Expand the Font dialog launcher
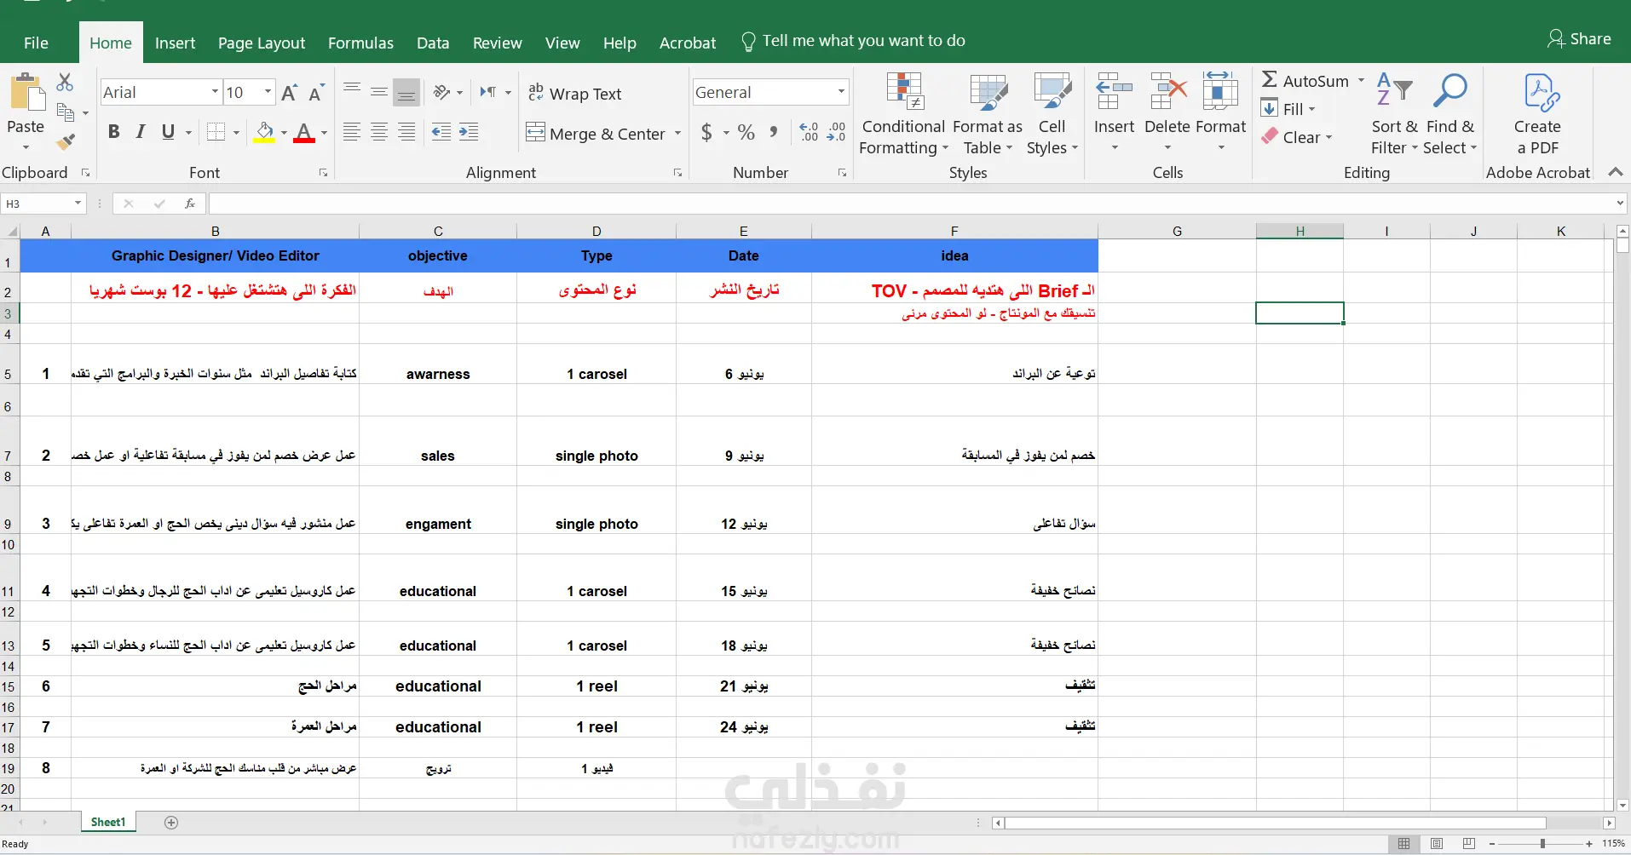 pos(324,173)
